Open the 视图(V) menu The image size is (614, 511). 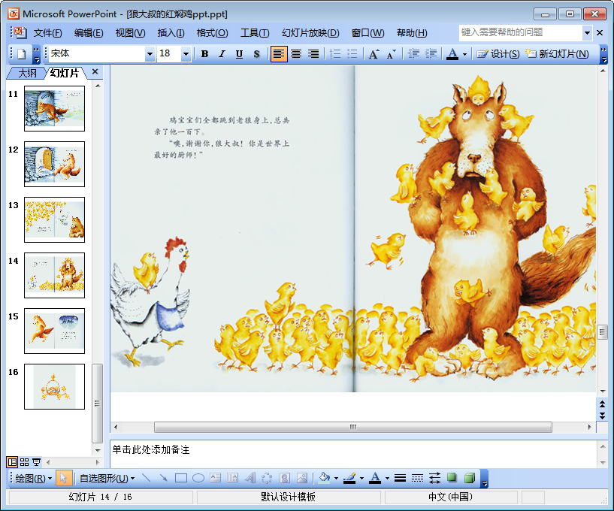click(131, 33)
